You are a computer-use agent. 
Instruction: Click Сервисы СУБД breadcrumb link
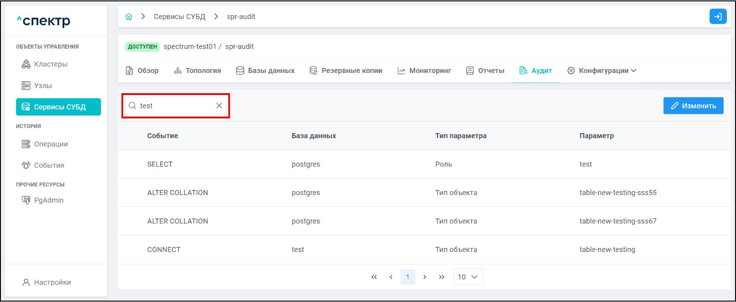179,17
